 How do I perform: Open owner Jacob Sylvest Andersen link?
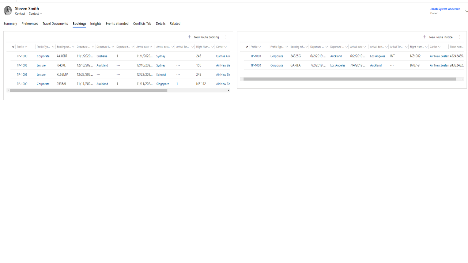coord(445,9)
